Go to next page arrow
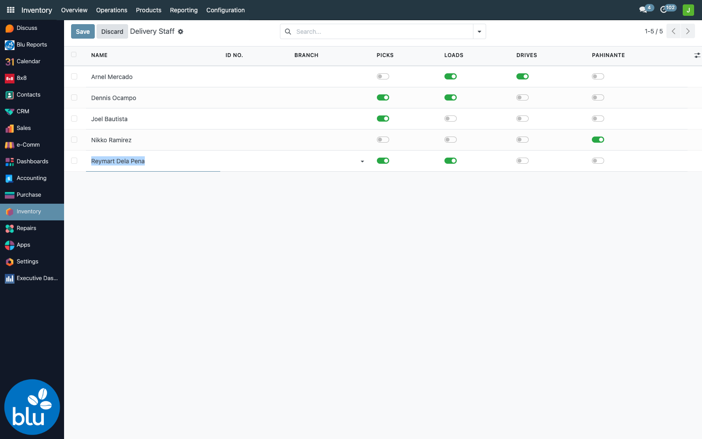This screenshot has width=702, height=439. tap(688, 31)
